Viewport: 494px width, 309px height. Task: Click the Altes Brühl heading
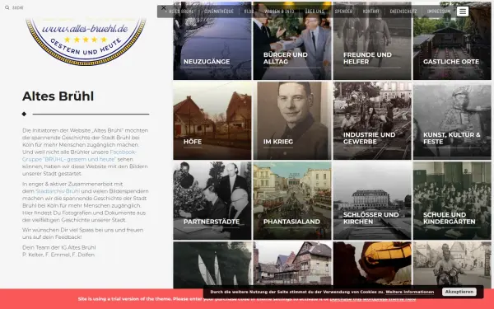click(x=58, y=96)
